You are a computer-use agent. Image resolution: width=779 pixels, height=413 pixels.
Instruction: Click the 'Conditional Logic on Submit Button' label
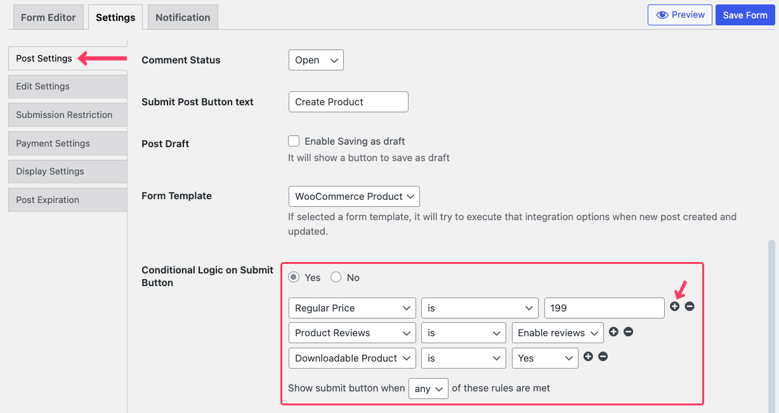point(207,276)
